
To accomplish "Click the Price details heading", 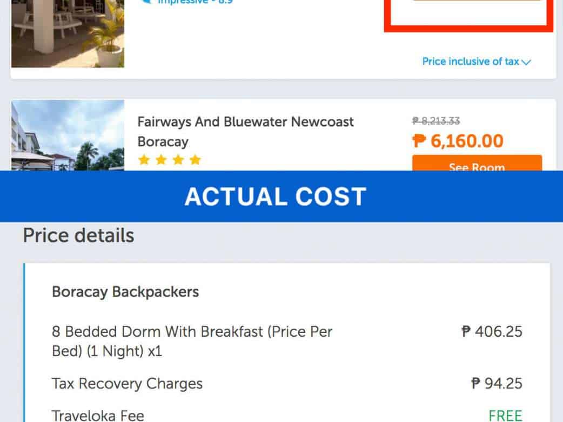I will (x=78, y=236).
